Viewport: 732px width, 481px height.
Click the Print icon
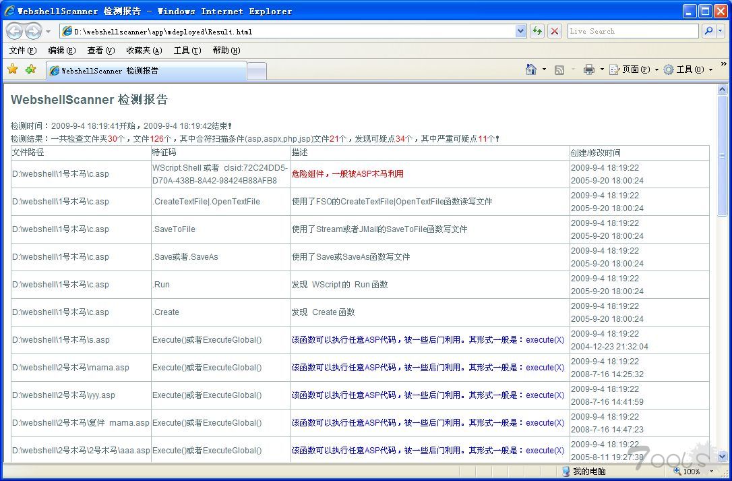click(x=589, y=69)
